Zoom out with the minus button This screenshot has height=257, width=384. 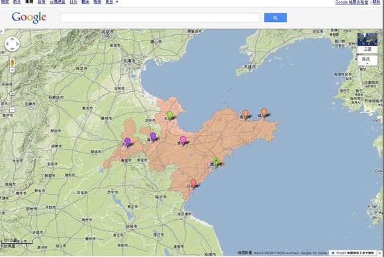12,110
